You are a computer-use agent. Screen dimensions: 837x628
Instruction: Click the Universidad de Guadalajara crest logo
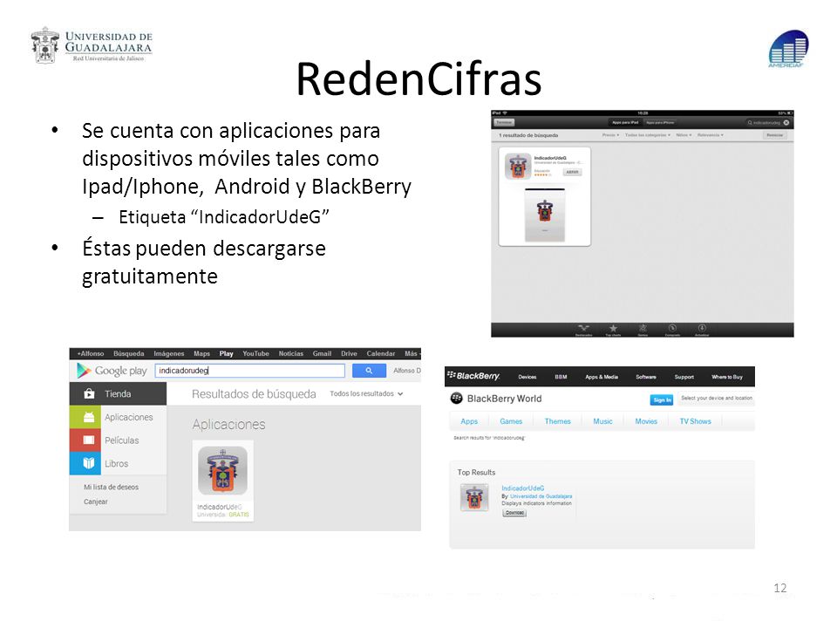(44, 45)
